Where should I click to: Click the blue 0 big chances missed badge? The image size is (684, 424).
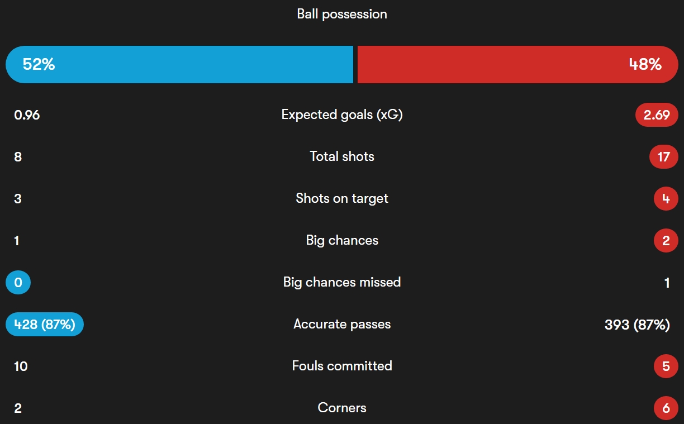point(18,283)
